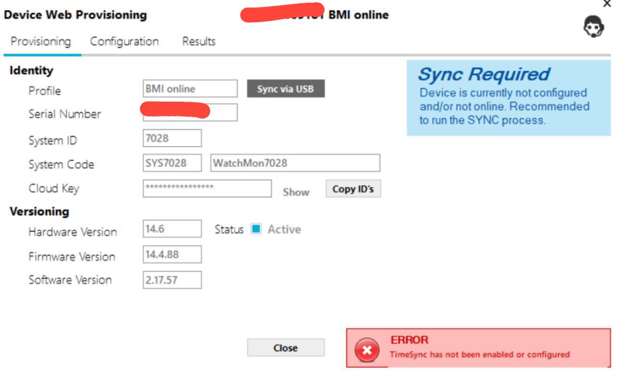Image resolution: width=617 pixels, height=371 pixels.
Task: Click the Device Web Provisioning title
Action: coord(75,15)
